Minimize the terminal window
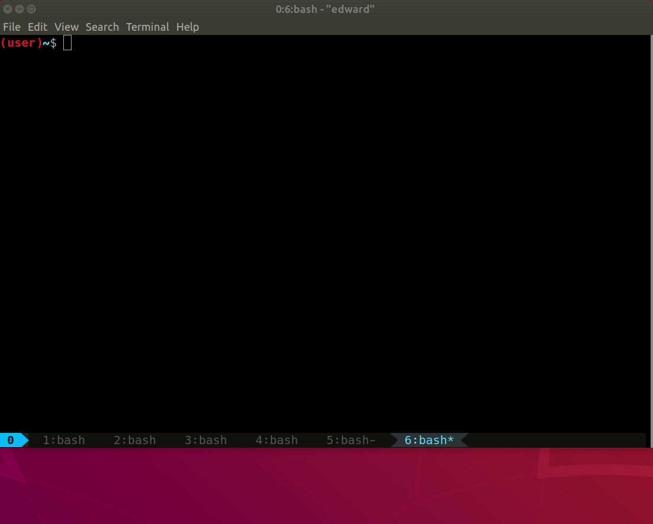This screenshot has width=653, height=524. 20,9
